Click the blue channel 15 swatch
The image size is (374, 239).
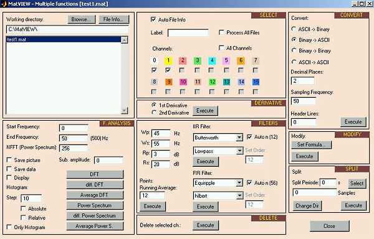[256, 82]
